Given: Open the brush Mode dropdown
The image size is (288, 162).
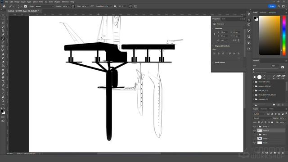Looking at the screenshot, I should tap(45, 6).
